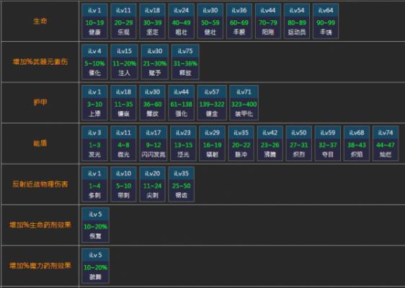Image resolution: width=405 pixels, height=288 pixels.
Task: Click the iLv17 9~12 闪闪发亮 card
Action: pyautogui.click(x=153, y=143)
